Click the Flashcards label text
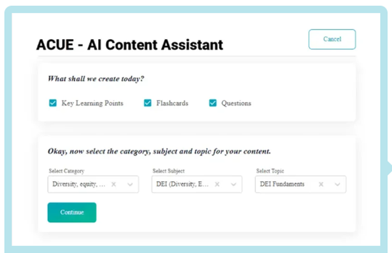The width and height of the screenshot is (392, 253). click(x=172, y=103)
